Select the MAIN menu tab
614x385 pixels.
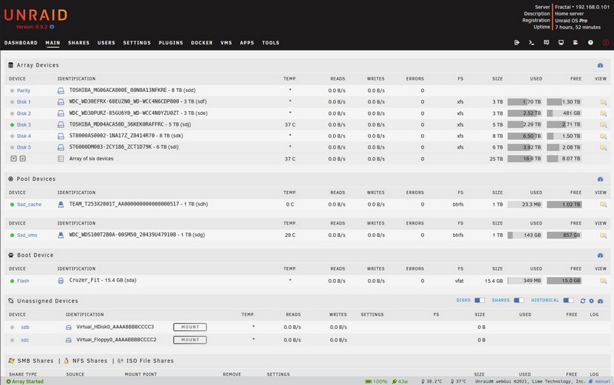[52, 43]
